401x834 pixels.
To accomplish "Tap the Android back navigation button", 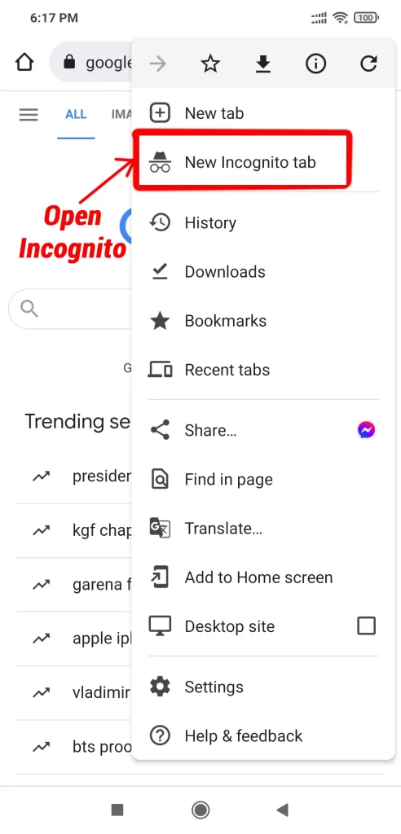I will (x=282, y=810).
